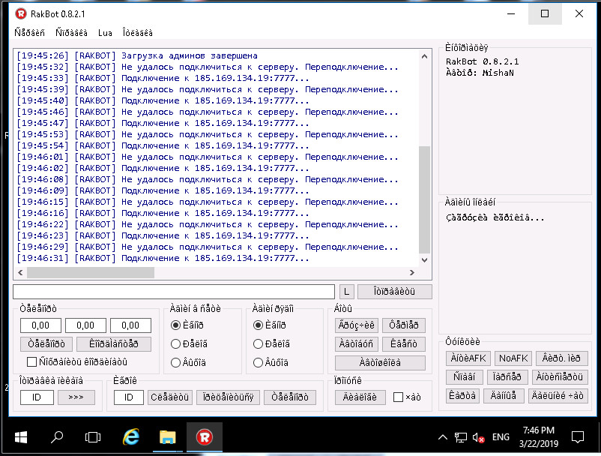Click log line at 19:45:26 Загрузка админов завершена
Screen dimensions: 601x456
(137, 55)
